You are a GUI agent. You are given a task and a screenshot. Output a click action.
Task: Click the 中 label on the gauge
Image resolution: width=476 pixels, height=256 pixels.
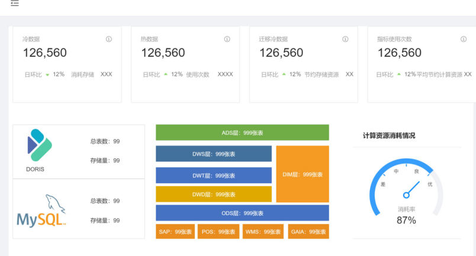(x=396, y=171)
